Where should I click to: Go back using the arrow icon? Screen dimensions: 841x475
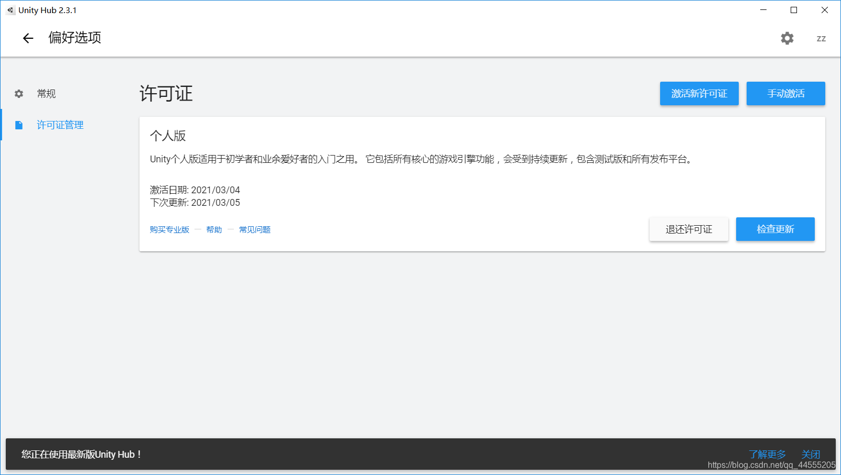28,38
